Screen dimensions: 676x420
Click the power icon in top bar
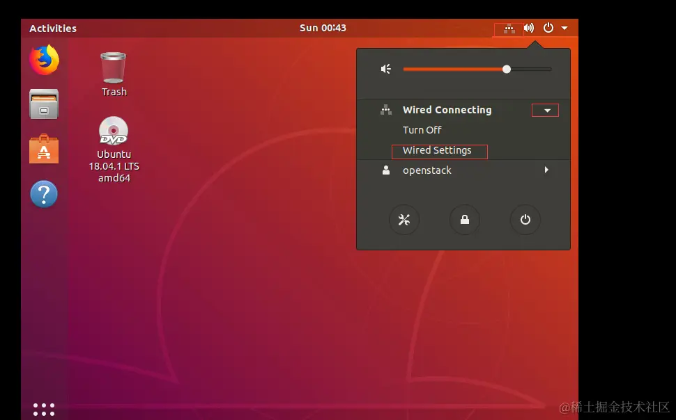tap(548, 28)
